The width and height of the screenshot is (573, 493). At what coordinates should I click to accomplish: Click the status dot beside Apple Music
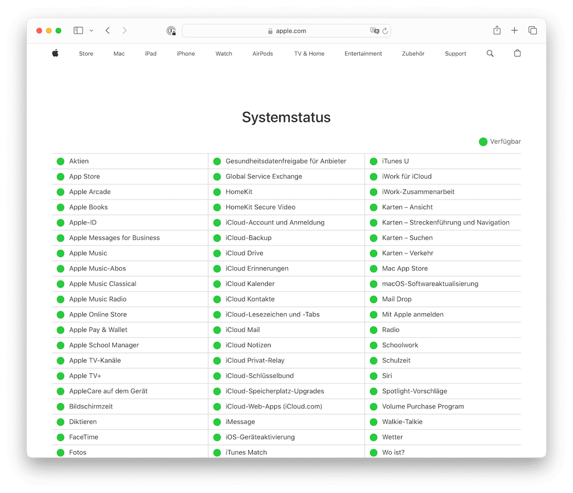(x=60, y=253)
